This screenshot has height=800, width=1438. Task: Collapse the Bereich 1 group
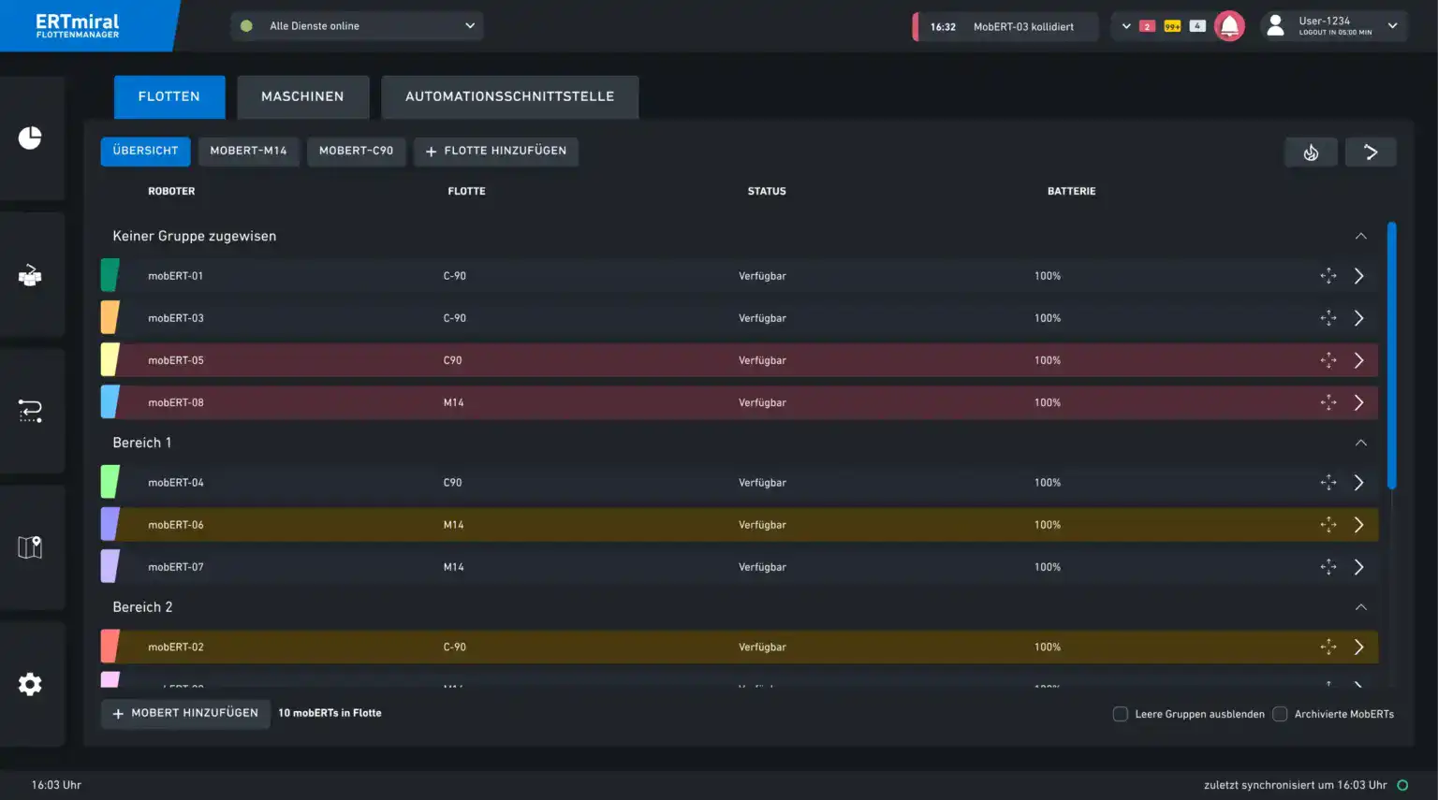click(1361, 443)
